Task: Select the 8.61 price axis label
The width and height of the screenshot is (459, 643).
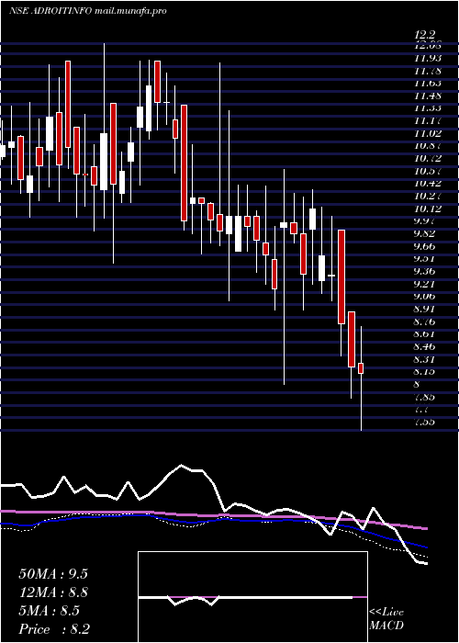Action: pos(425,333)
